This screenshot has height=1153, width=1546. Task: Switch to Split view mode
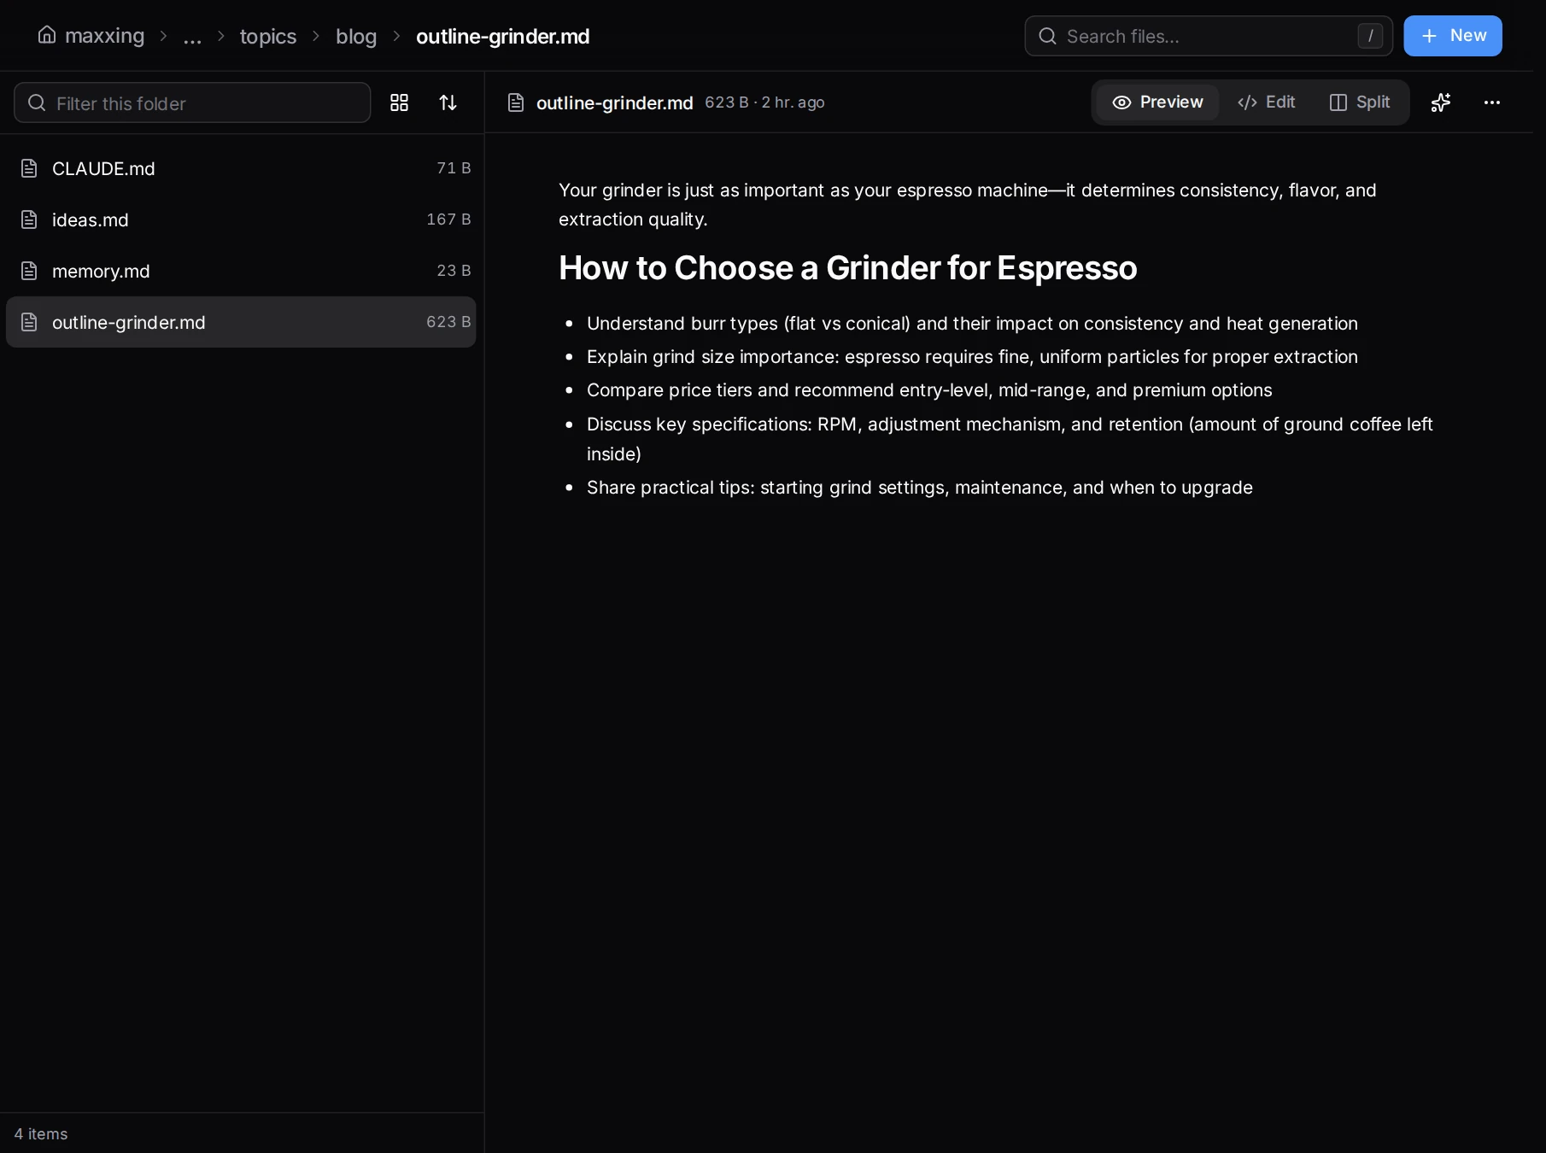pyautogui.click(x=1360, y=102)
